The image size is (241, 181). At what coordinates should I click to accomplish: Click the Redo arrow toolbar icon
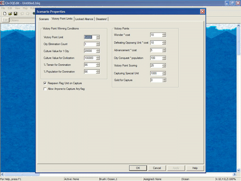pyautogui.click(x=28, y=14)
